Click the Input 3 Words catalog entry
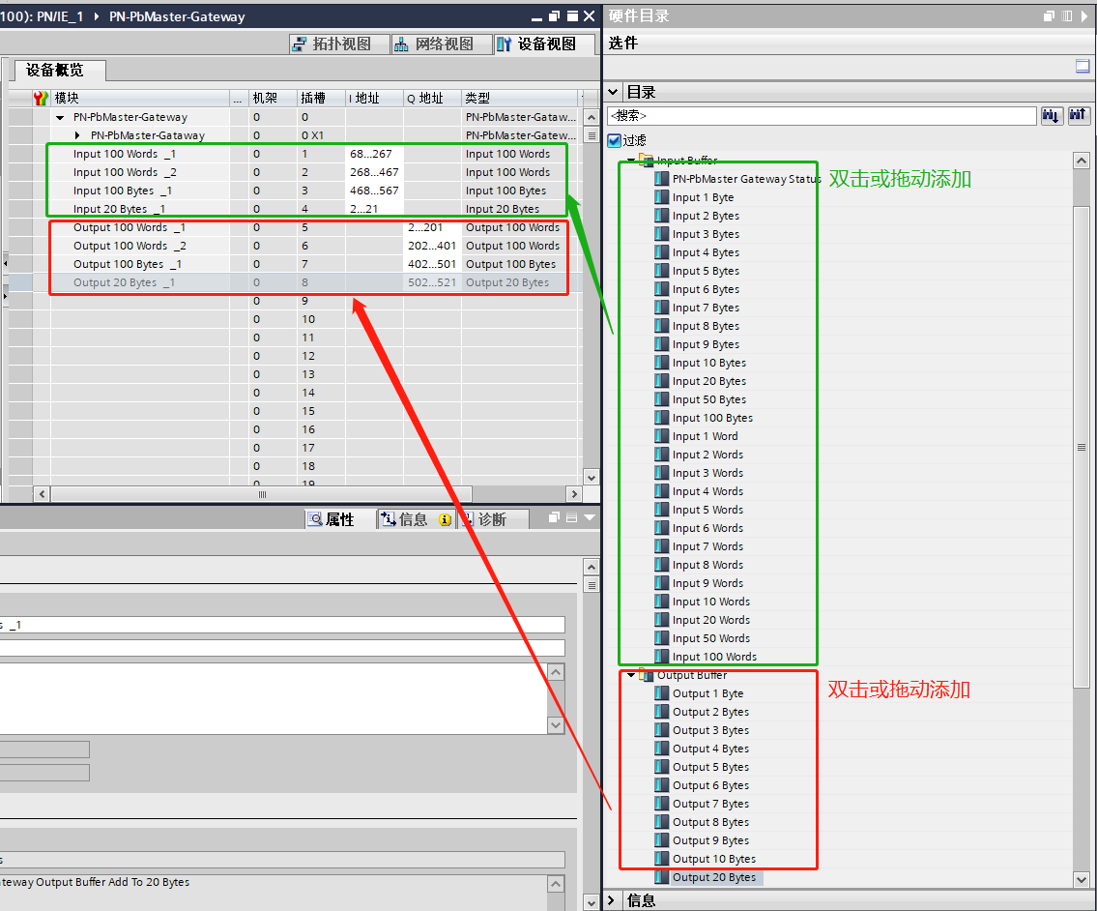This screenshot has width=1097, height=911. [707, 473]
